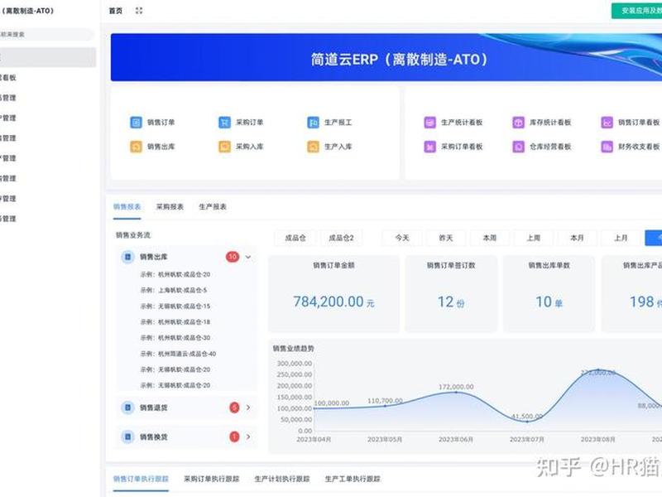The image size is (662, 497).
Task: Click the 销售退货 document icon
Action: [128, 408]
